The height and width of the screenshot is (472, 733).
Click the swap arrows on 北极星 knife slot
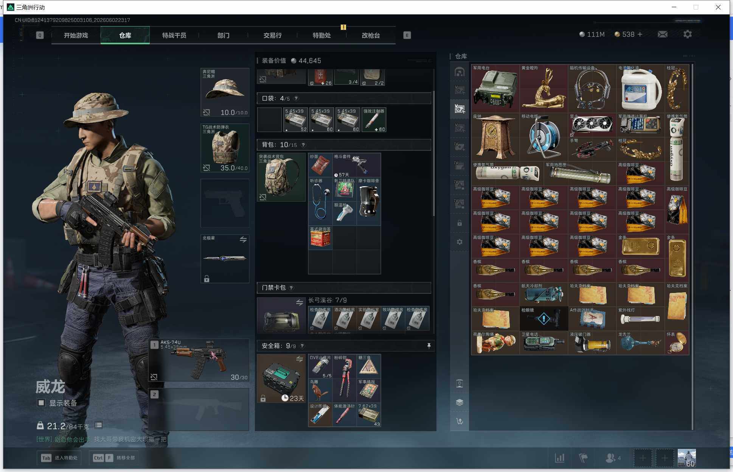(x=243, y=240)
